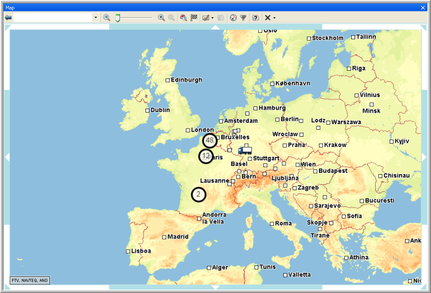Click the zoom level slider handle
This screenshot has height=293, width=431.
117,18
